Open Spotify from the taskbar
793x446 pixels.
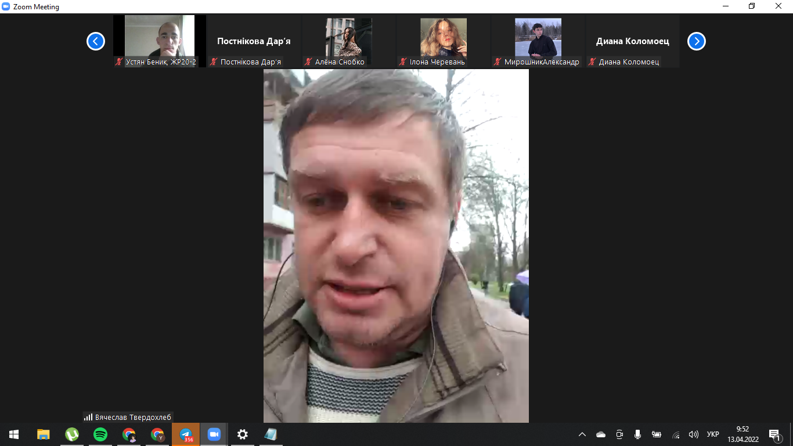100,434
